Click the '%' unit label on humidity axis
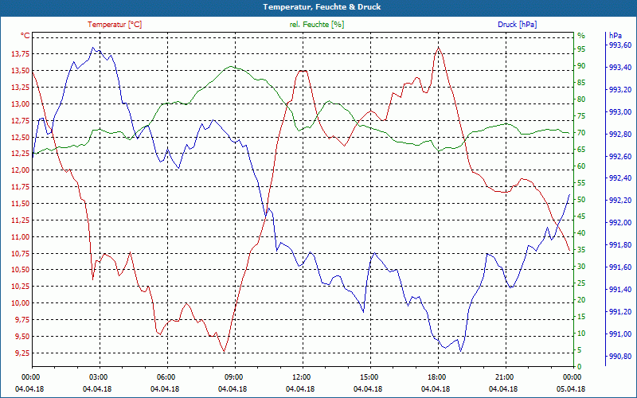The height and width of the screenshot is (398, 637). (581, 36)
